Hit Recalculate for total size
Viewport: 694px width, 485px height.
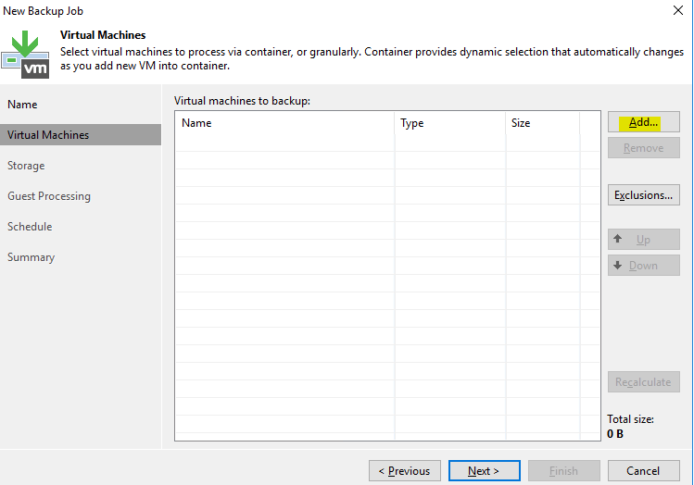point(643,382)
